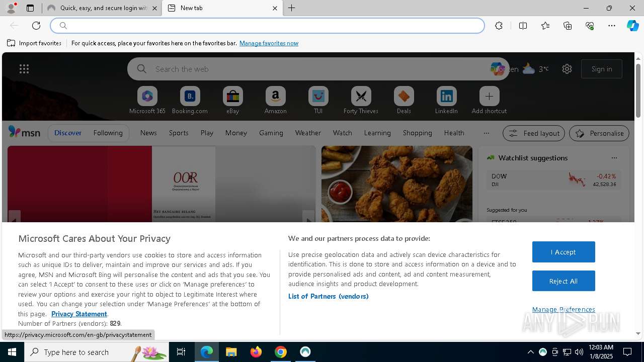Open the fried chicken article thumbnail
The height and width of the screenshot is (362, 644).
397,184
